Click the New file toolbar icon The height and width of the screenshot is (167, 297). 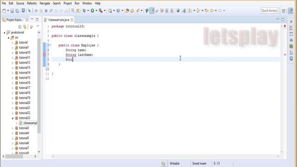(x=4, y=11)
